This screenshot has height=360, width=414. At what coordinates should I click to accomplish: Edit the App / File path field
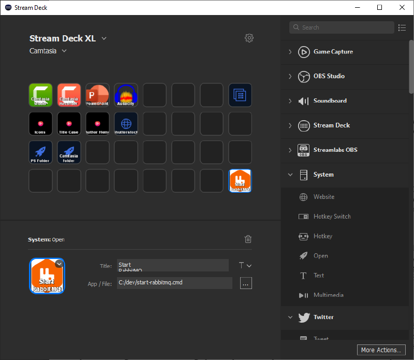point(174,283)
